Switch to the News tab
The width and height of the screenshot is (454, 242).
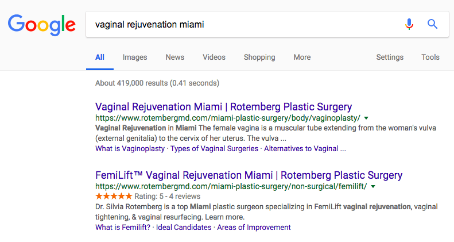175,57
